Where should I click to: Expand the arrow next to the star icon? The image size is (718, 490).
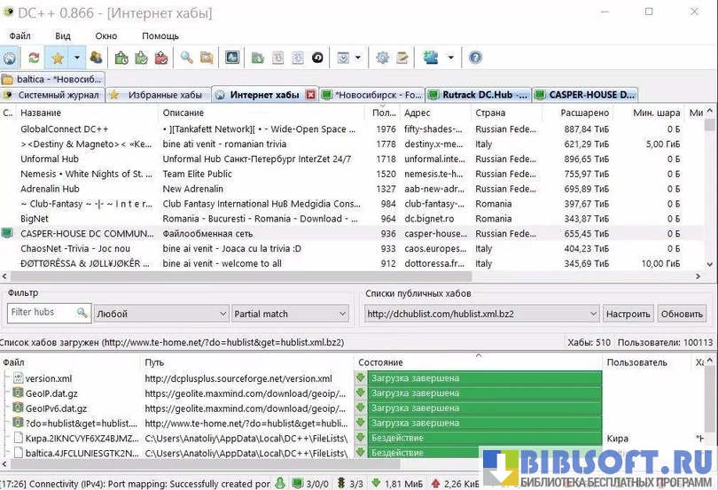77,58
